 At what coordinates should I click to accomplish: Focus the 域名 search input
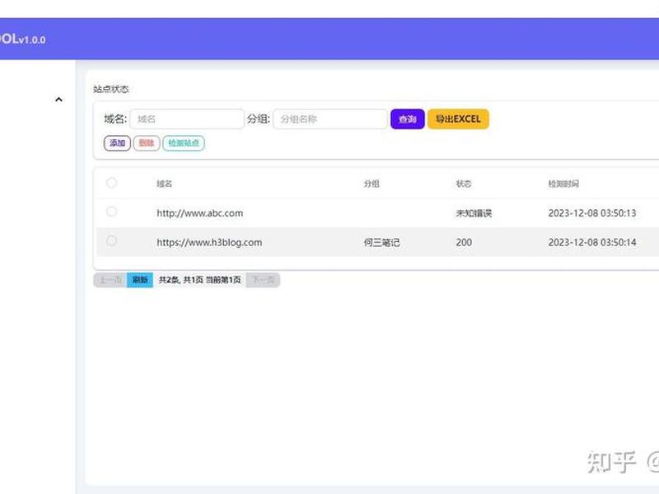(x=187, y=119)
